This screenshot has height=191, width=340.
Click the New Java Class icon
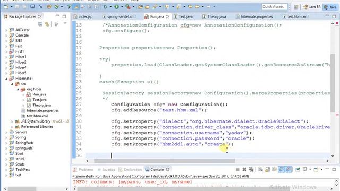57,7
